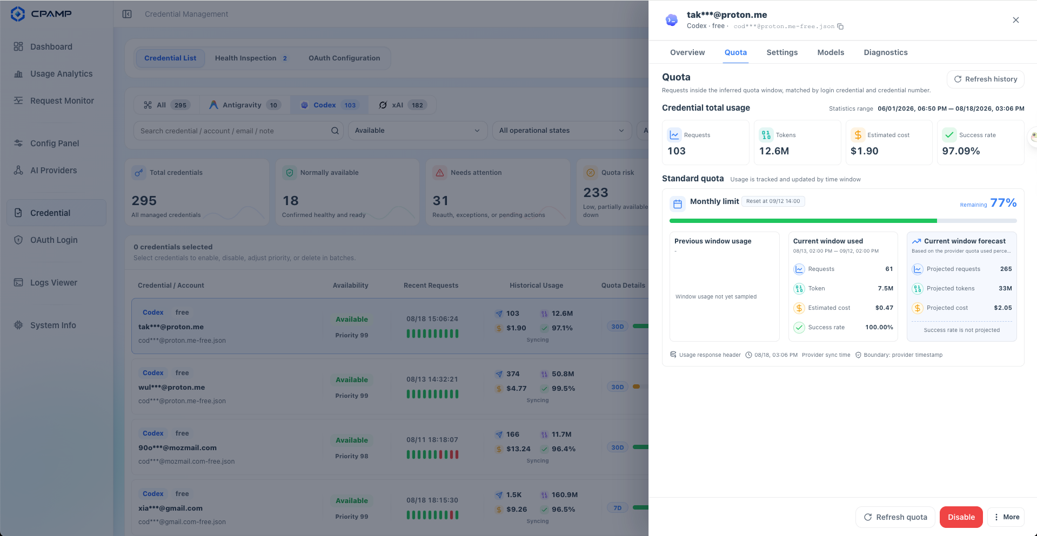Open OAuth Configuration tab
1037x536 pixels.
pos(344,58)
